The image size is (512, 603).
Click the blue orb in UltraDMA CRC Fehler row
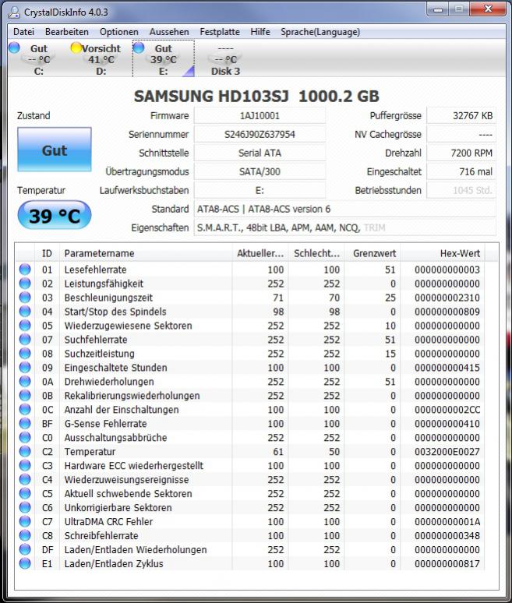click(x=25, y=521)
